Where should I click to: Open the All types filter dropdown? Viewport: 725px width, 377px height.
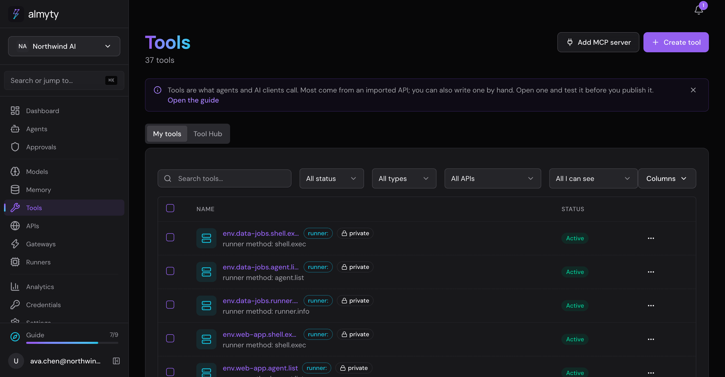coord(404,178)
